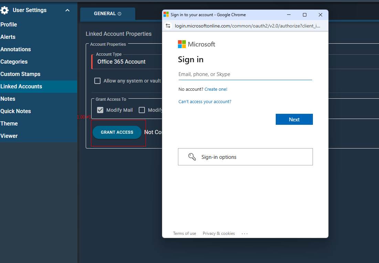
Task: Open Sign-in options
Action: [245, 157]
